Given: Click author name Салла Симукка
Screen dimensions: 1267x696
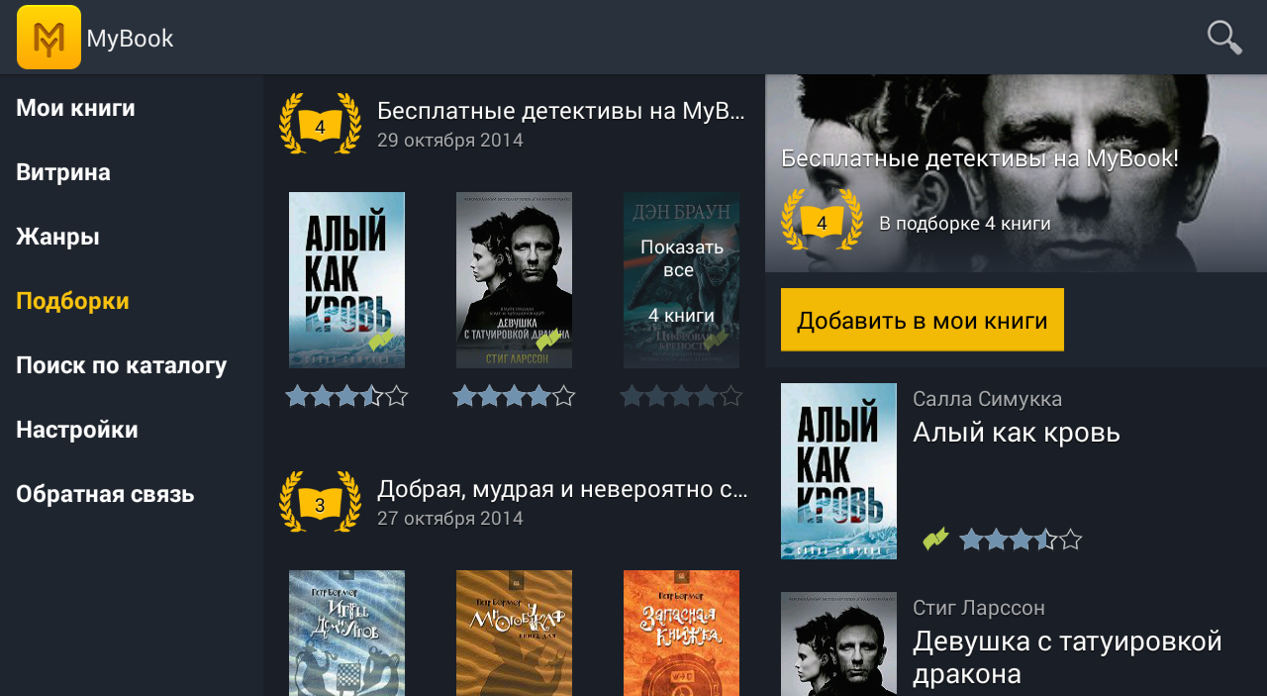Looking at the screenshot, I should point(987,399).
